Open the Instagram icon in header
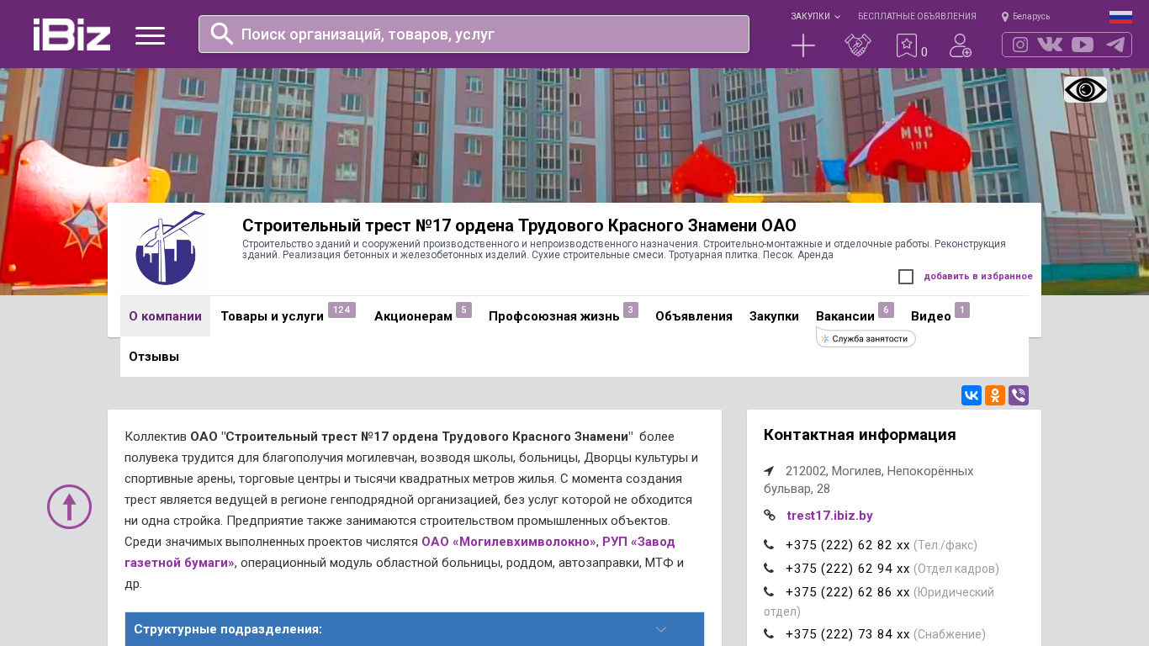The width and height of the screenshot is (1149, 646). coord(1020,45)
